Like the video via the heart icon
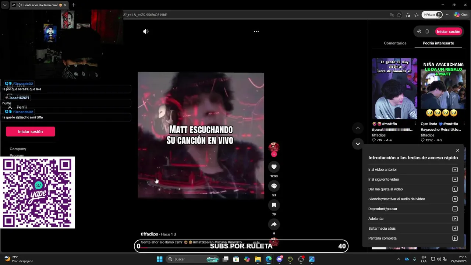Screen dimensions: 471x265 274,167
